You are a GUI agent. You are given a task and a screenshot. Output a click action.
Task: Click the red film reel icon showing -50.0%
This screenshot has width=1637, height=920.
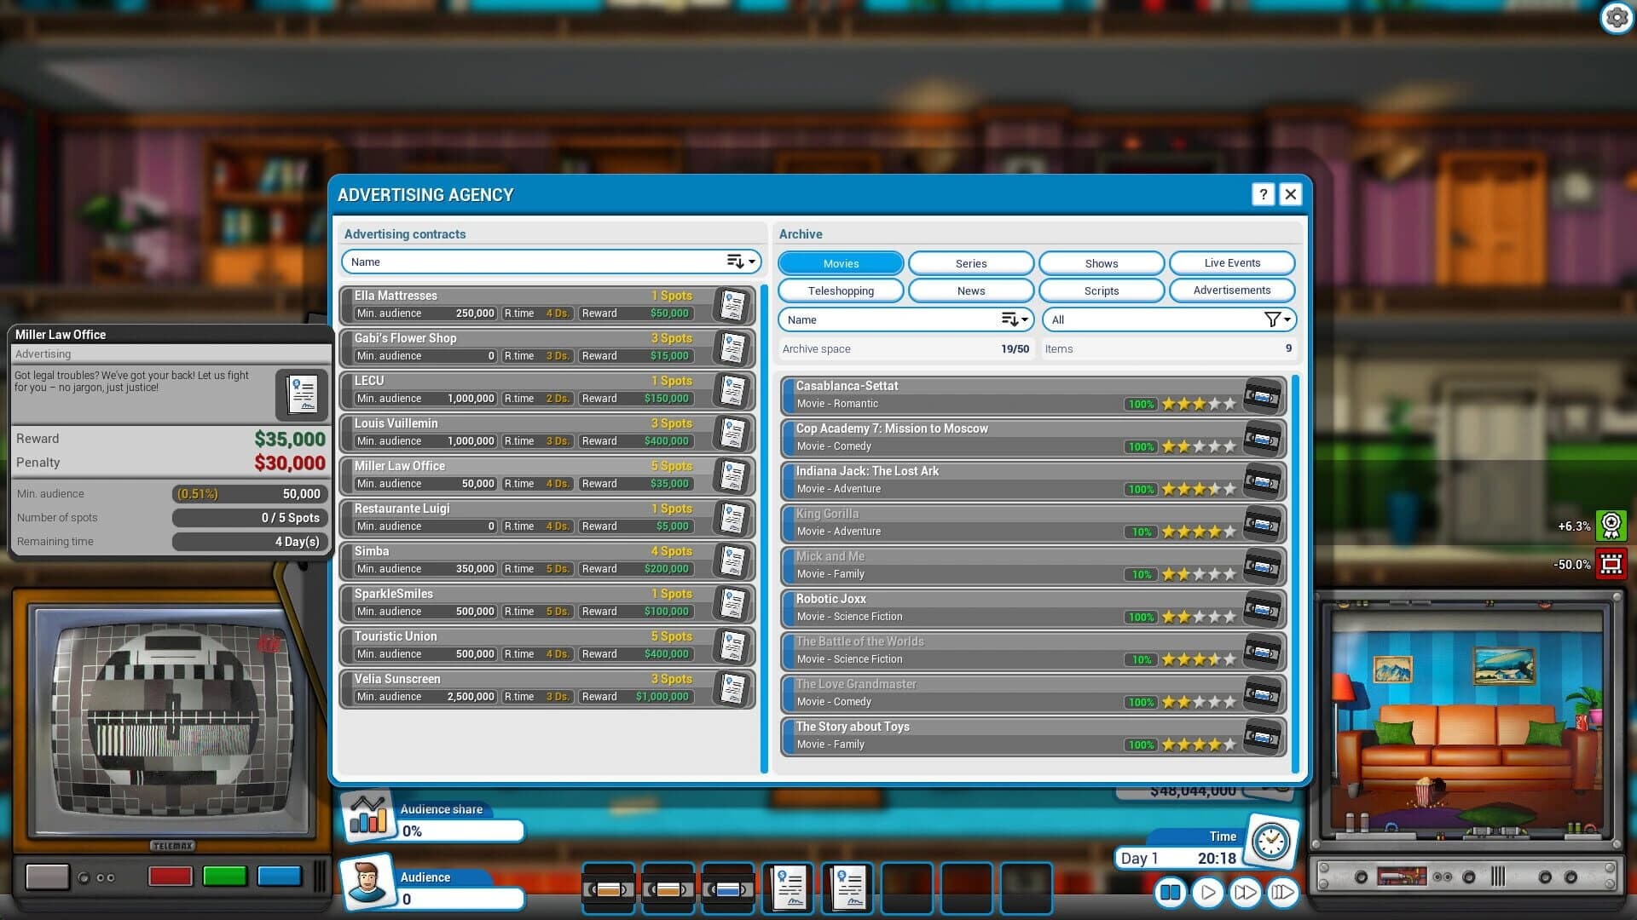[1611, 563]
